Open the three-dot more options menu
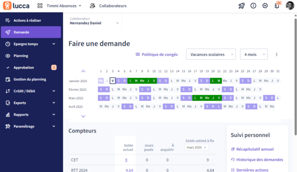297x172 pixels. pos(277,54)
